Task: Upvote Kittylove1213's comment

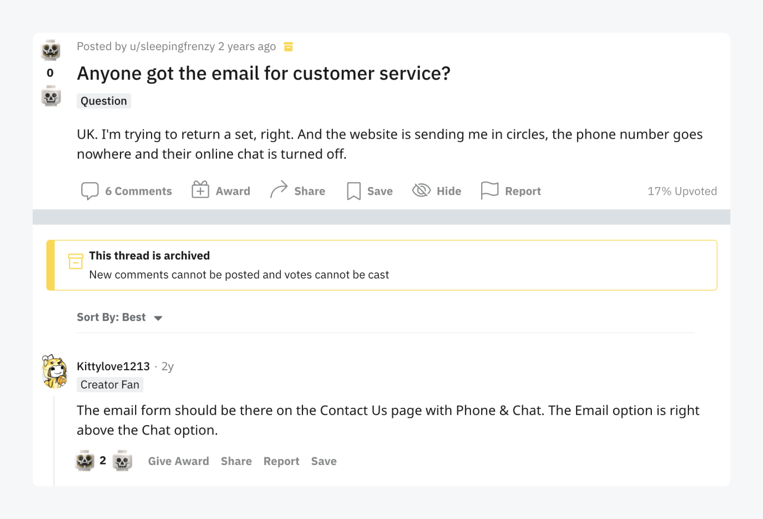Action: coord(85,460)
